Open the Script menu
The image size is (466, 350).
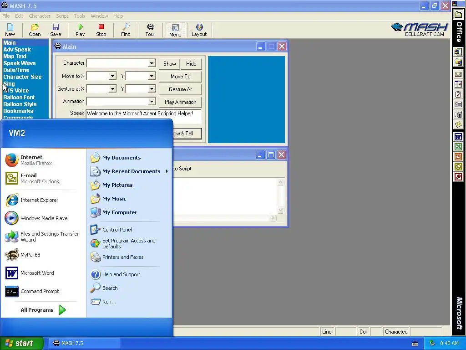[62, 16]
